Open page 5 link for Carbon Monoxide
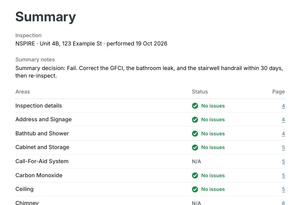This screenshot has width=297, height=205. coord(283,175)
